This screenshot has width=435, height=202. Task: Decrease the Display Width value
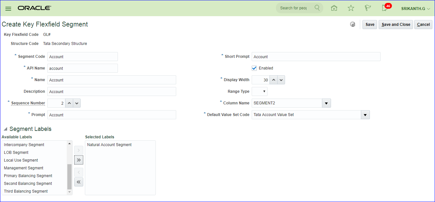point(281,80)
